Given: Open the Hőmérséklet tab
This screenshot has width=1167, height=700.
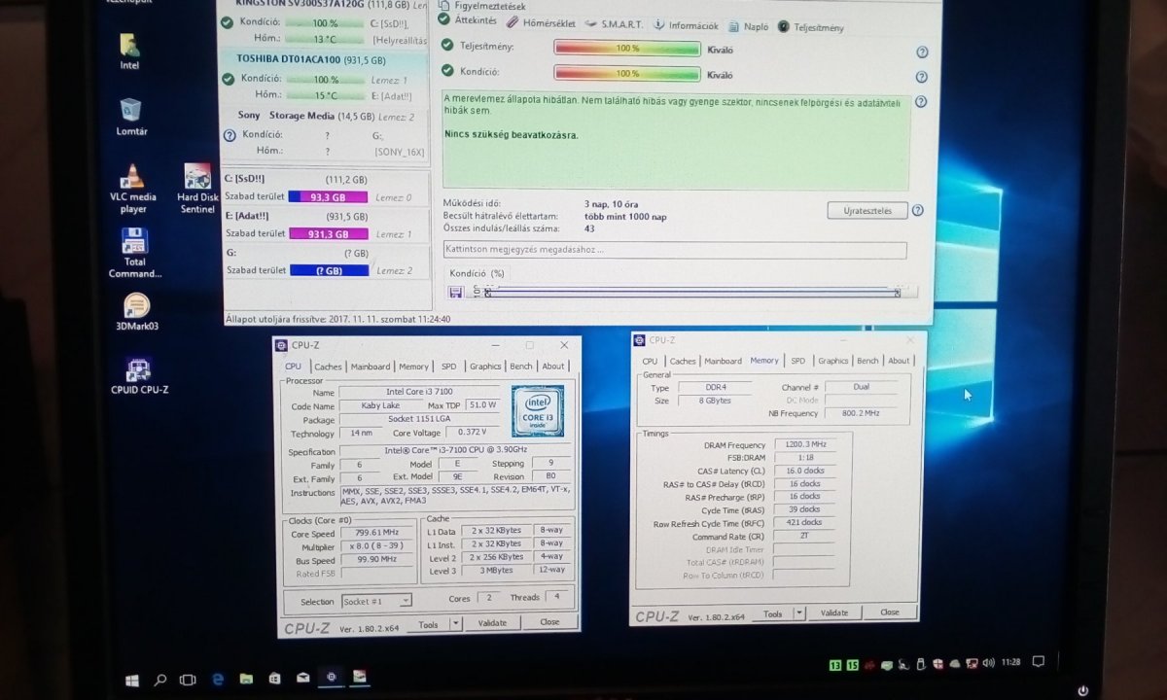Looking at the screenshot, I should pos(542,23).
